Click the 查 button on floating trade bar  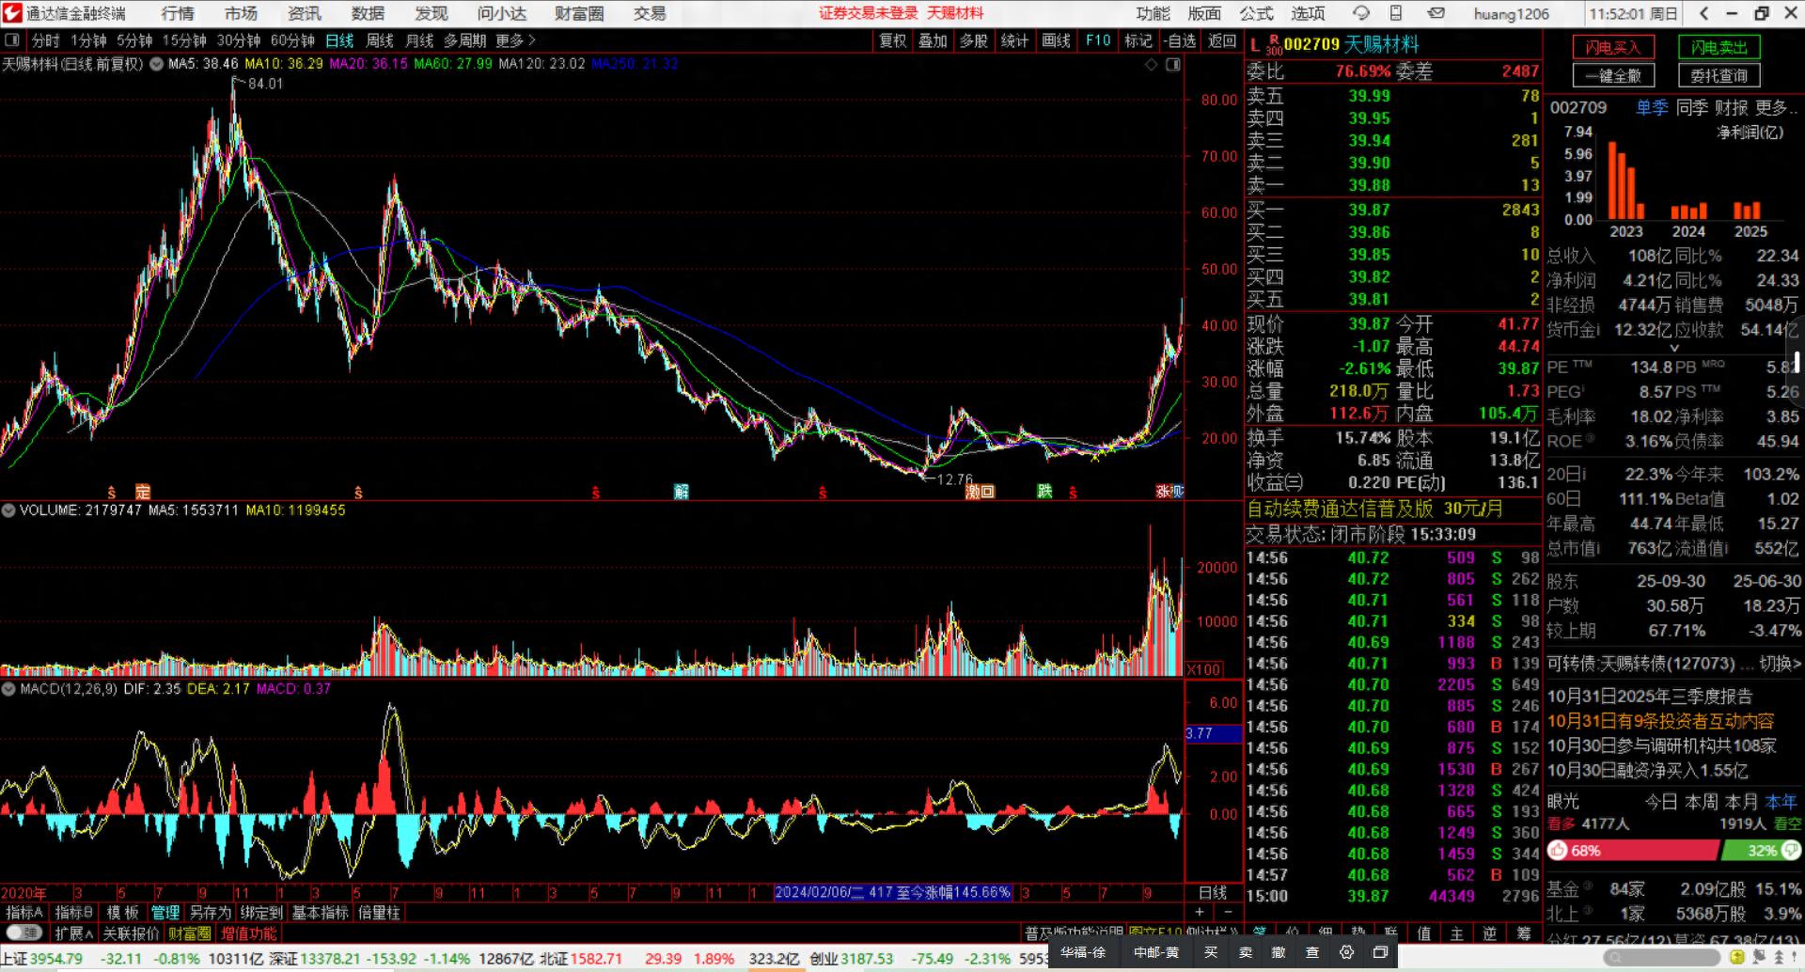(1312, 952)
